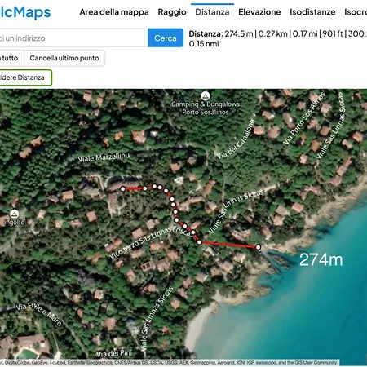Click the Camping & Bungalows Porto Sosalinos marker icon
The width and height of the screenshot is (367, 367).
[206, 95]
